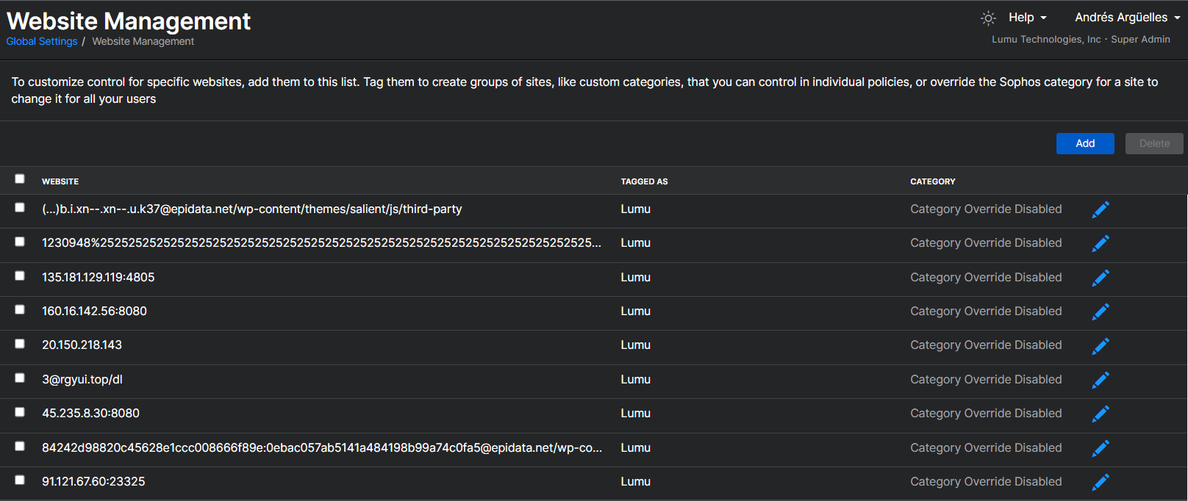Image resolution: width=1188 pixels, height=501 pixels.
Task: Click the edit pencil for 135.181.129.119:4805
Action: 1100,278
